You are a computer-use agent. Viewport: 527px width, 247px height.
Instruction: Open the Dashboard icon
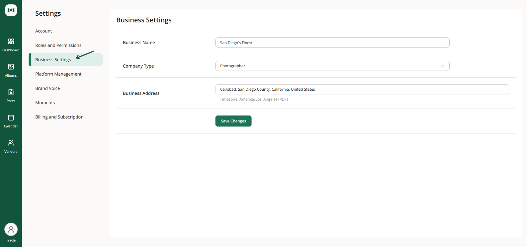tap(11, 41)
